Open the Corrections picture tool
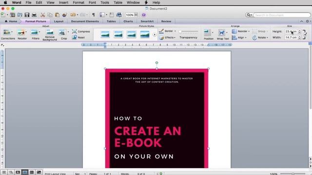This screenshot has width=312, height=175. (x=8, y=35)
